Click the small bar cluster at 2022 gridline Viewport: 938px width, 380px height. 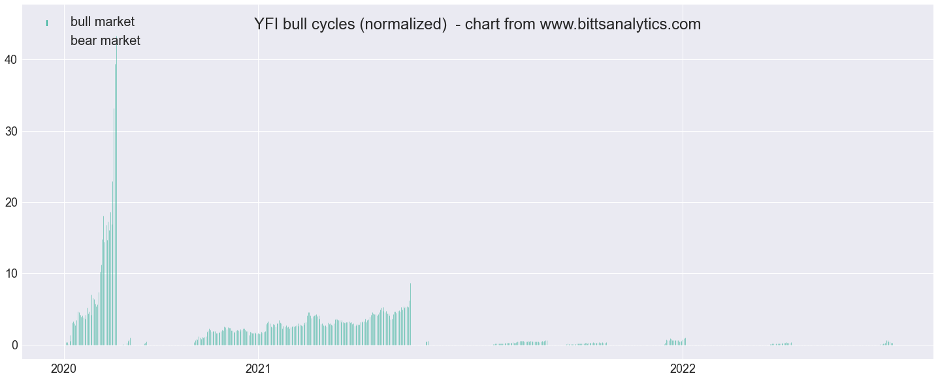tap(676, 341)
